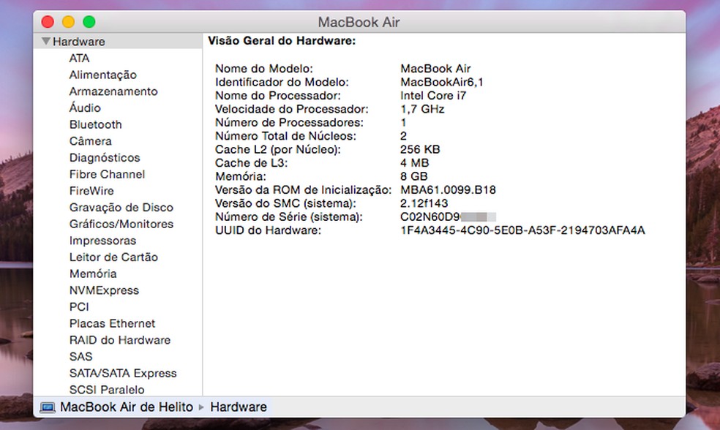Select Gráficos/Monitores in the sidebar

pos(121,224)
